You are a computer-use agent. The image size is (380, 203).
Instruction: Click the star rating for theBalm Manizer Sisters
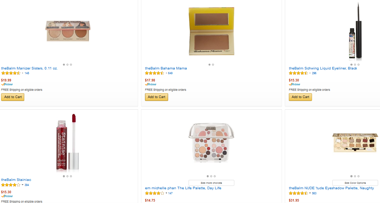tap(11, 73)
